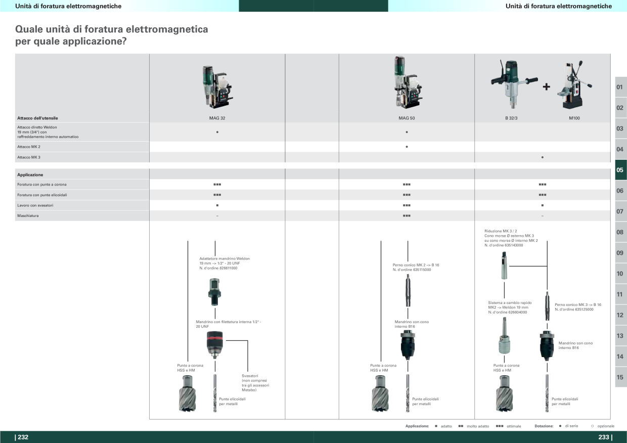The height and width of the screenshot is (443, 627).
Task: Open chapter tab 01
Action: [620, 87]
